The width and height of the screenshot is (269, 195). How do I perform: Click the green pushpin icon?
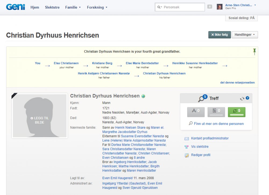coord(254,52)
